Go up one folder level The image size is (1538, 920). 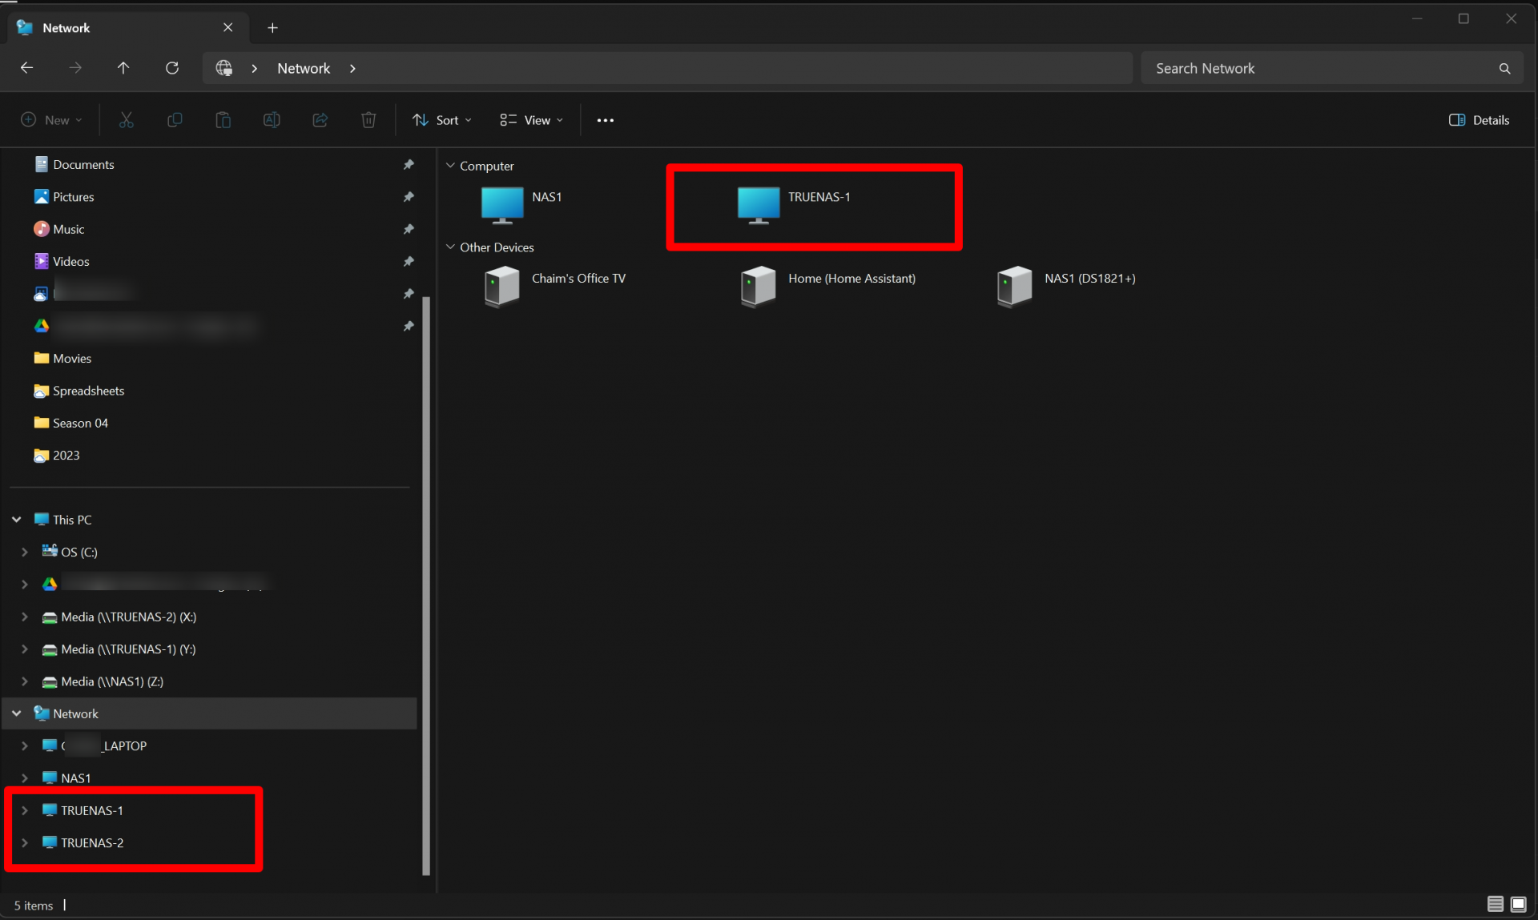[123, 68]
